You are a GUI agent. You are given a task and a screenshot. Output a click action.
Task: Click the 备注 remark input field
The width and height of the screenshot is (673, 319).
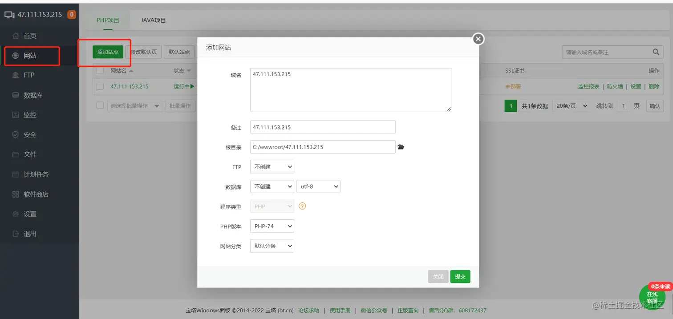click(x=323, y=127)
